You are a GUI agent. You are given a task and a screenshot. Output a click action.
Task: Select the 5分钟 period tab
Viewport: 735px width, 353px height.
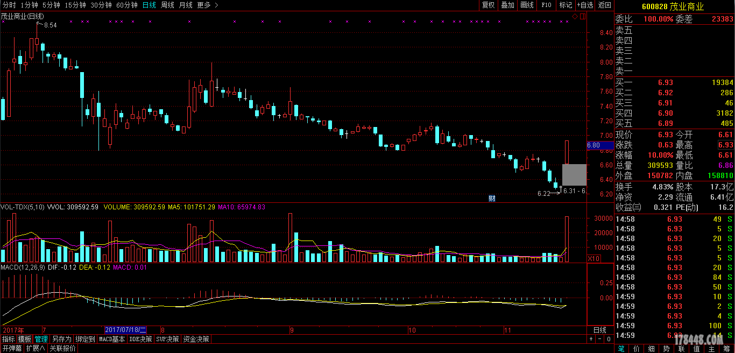click(x=51, y=5)
